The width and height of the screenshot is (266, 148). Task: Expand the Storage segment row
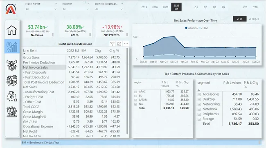(199, 119)
